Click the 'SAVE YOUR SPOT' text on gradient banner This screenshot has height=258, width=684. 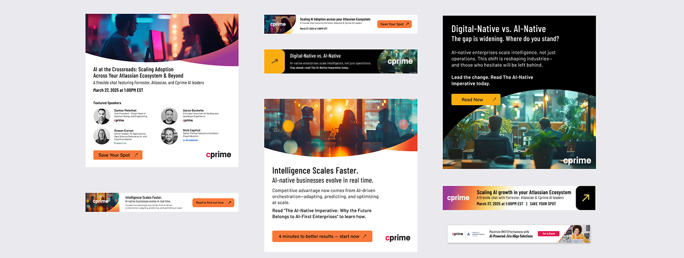tap(543, 204)
